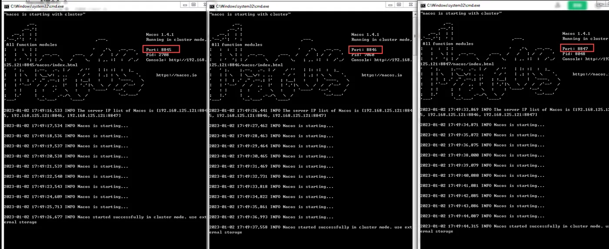Click 'All function modules' in the middle window
The height and width of the screenshot is (249, 609).
pyautogui.click(x=237, y=44)
